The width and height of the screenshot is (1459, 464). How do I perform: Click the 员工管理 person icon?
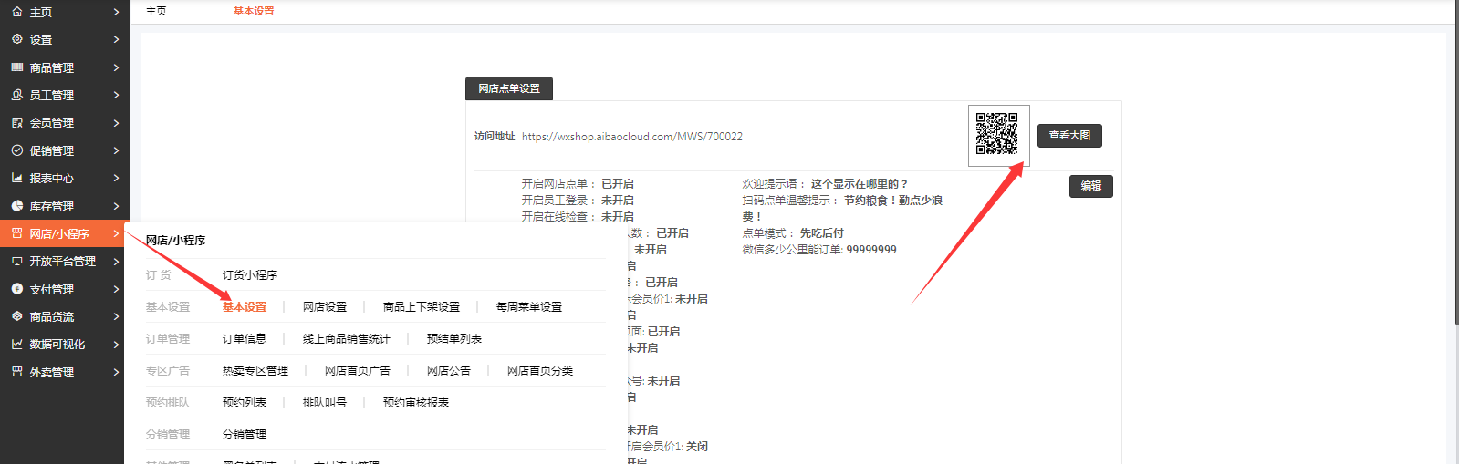(16, 95)
